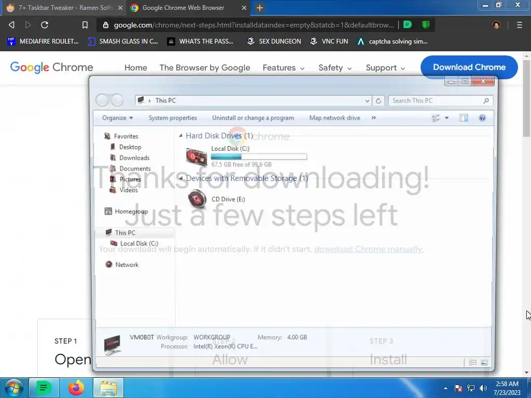Click the Explorer refresh icon by the address bar
531x398 pixels.
[378, 101]
